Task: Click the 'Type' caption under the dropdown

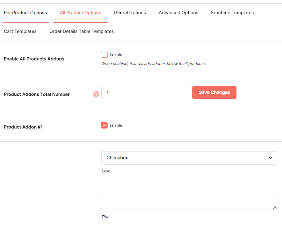Action: click(x=106, y=171)
